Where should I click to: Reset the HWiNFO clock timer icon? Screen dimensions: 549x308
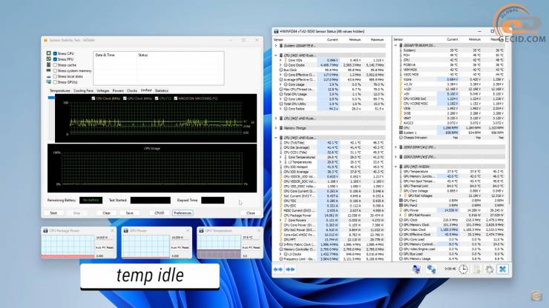coord(463,269)
